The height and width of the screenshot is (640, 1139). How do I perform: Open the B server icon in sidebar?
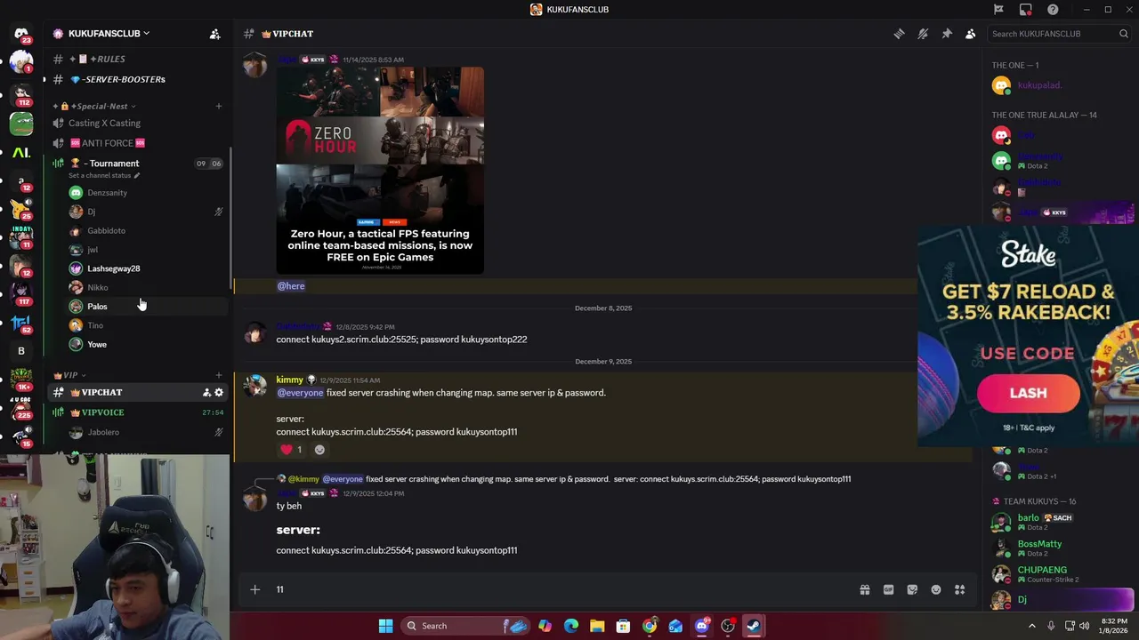tap(21, 351)
